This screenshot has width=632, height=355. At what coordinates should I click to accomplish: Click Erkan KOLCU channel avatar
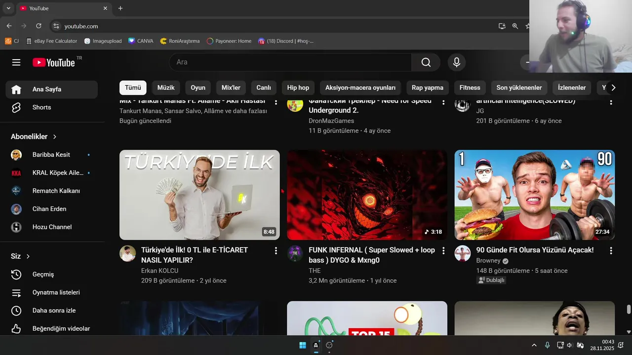(x=127, y=253)
